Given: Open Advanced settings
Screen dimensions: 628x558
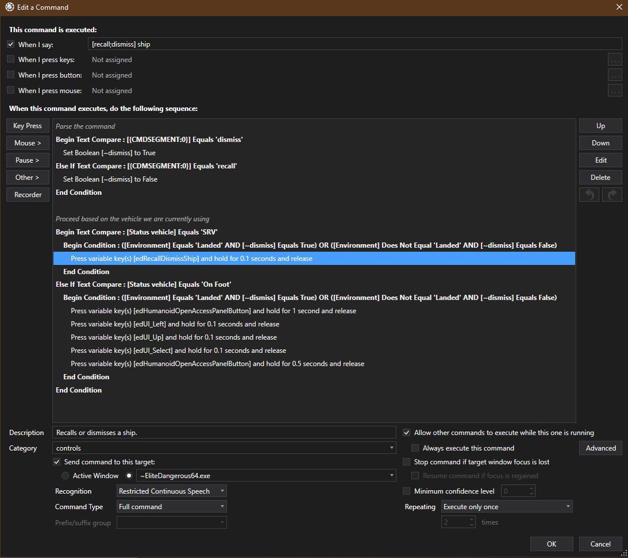Looking at the screenshot, I should (x=600, y=448).
